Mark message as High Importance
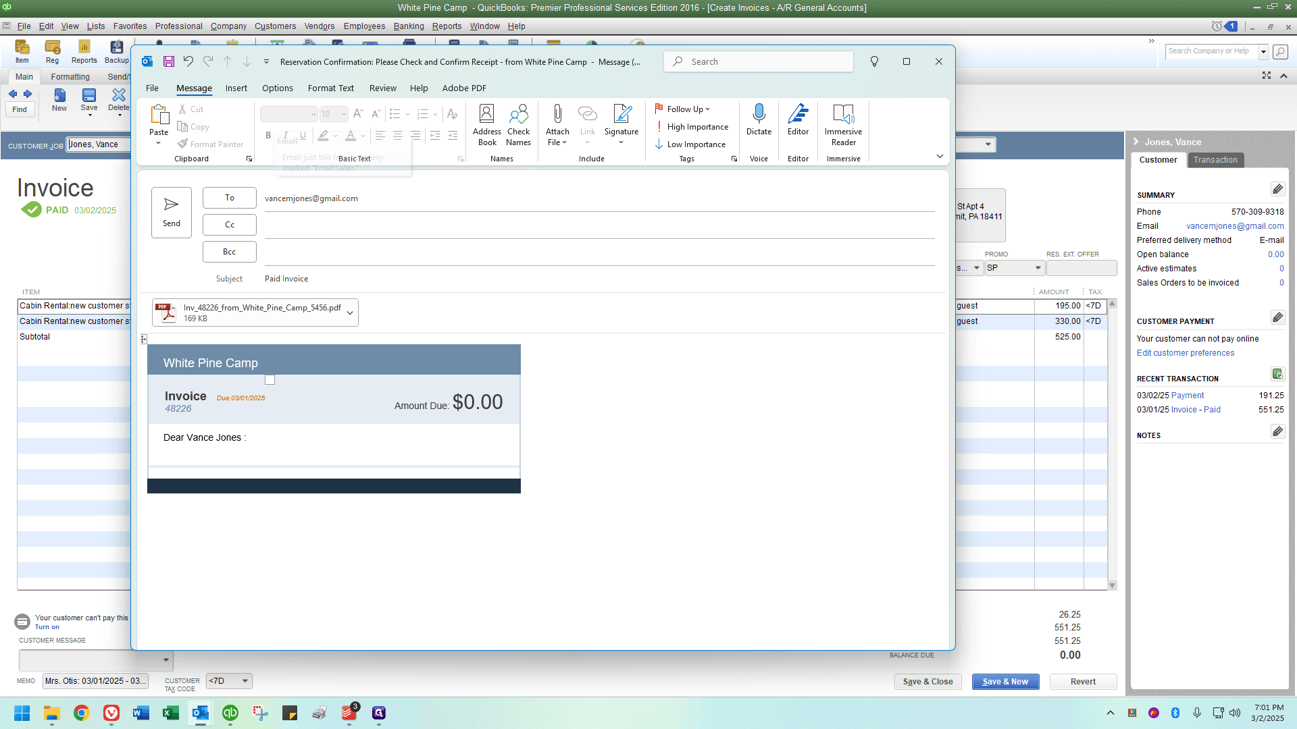This screenshot has height=729, width=1297. click(692, 127)
